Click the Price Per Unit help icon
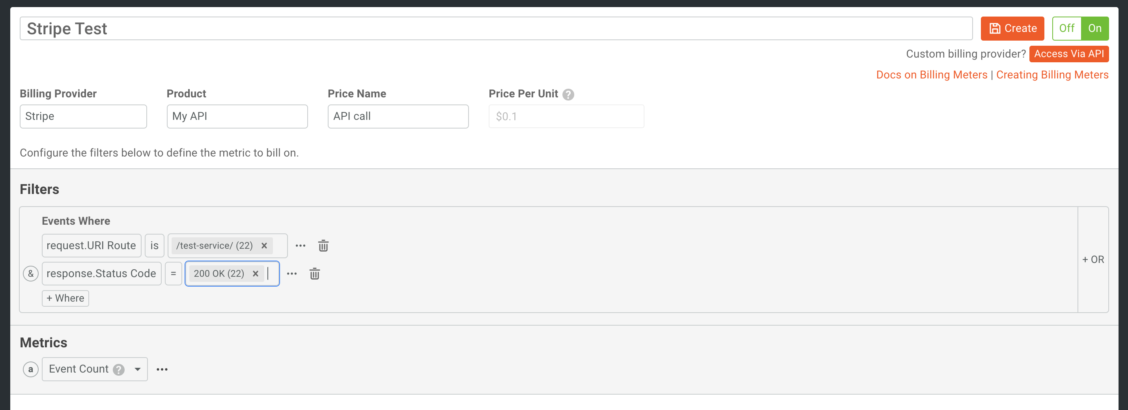Viewport: 1128px width, 410px height. pyautogui.click(x=568, y=94)
